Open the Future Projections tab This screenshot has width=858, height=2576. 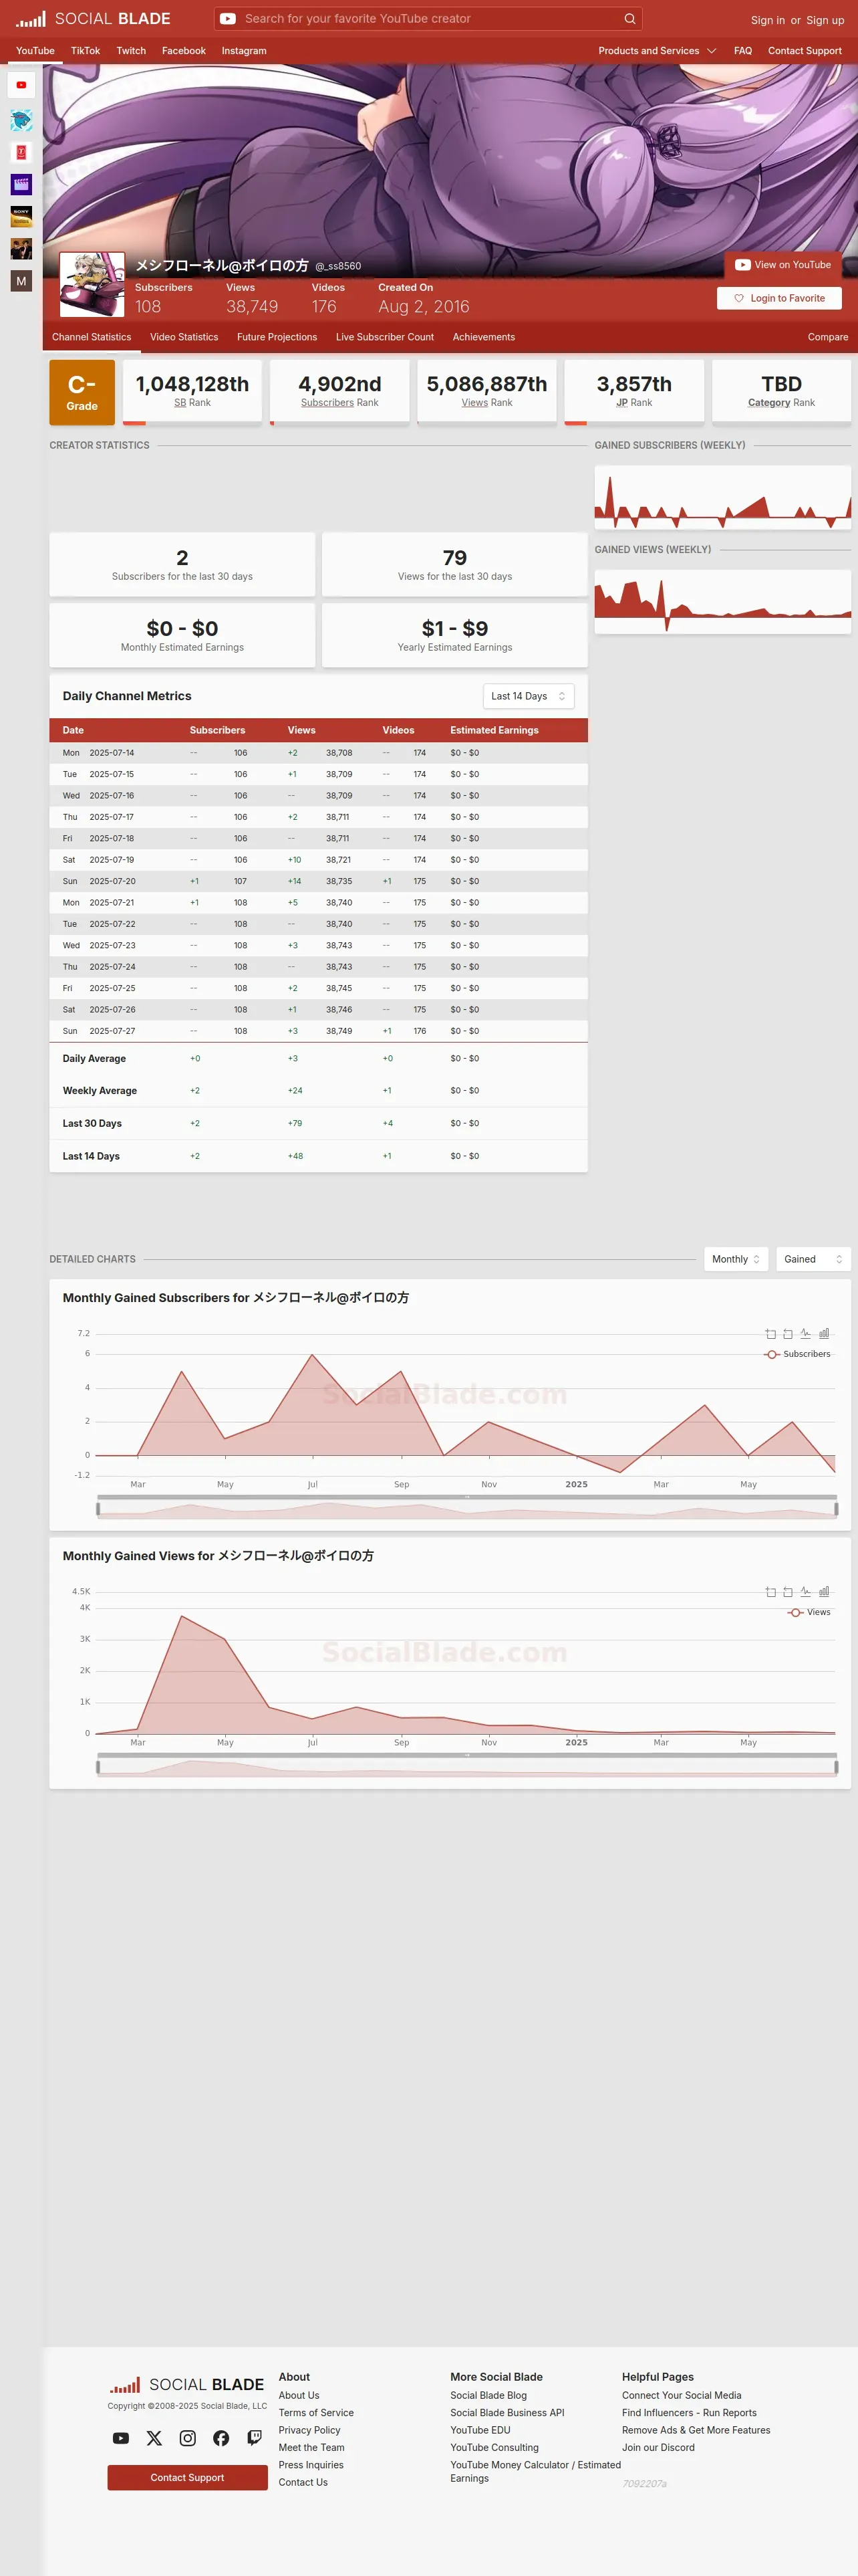tap(277, 337)
